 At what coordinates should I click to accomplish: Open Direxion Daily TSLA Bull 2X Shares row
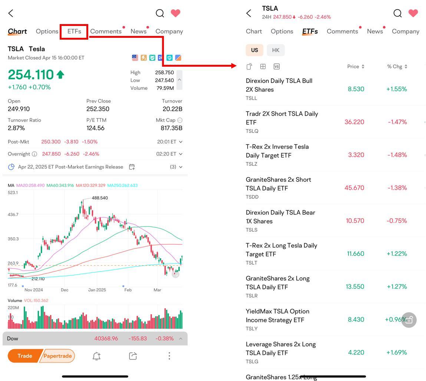[335, 89]
